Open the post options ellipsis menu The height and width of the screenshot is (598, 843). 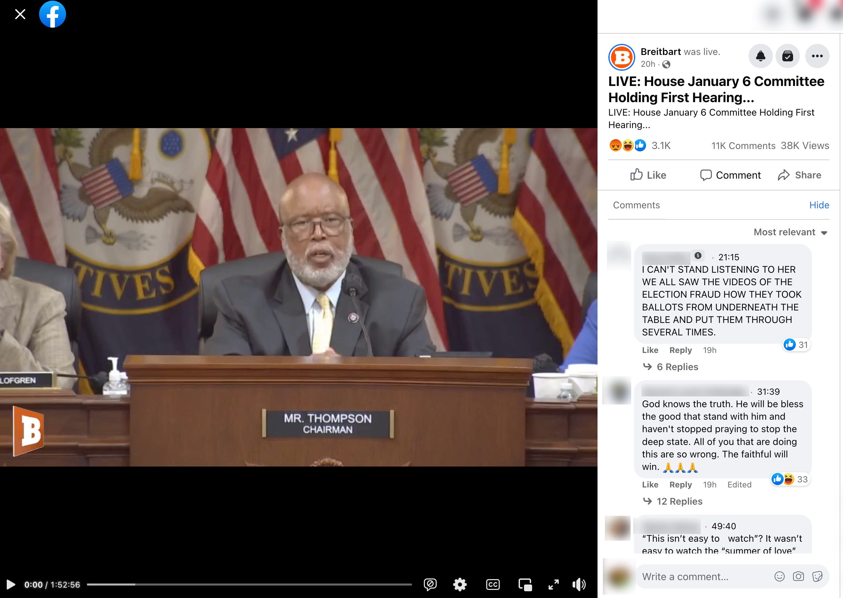pyautogui.click(x=817, y=56)
